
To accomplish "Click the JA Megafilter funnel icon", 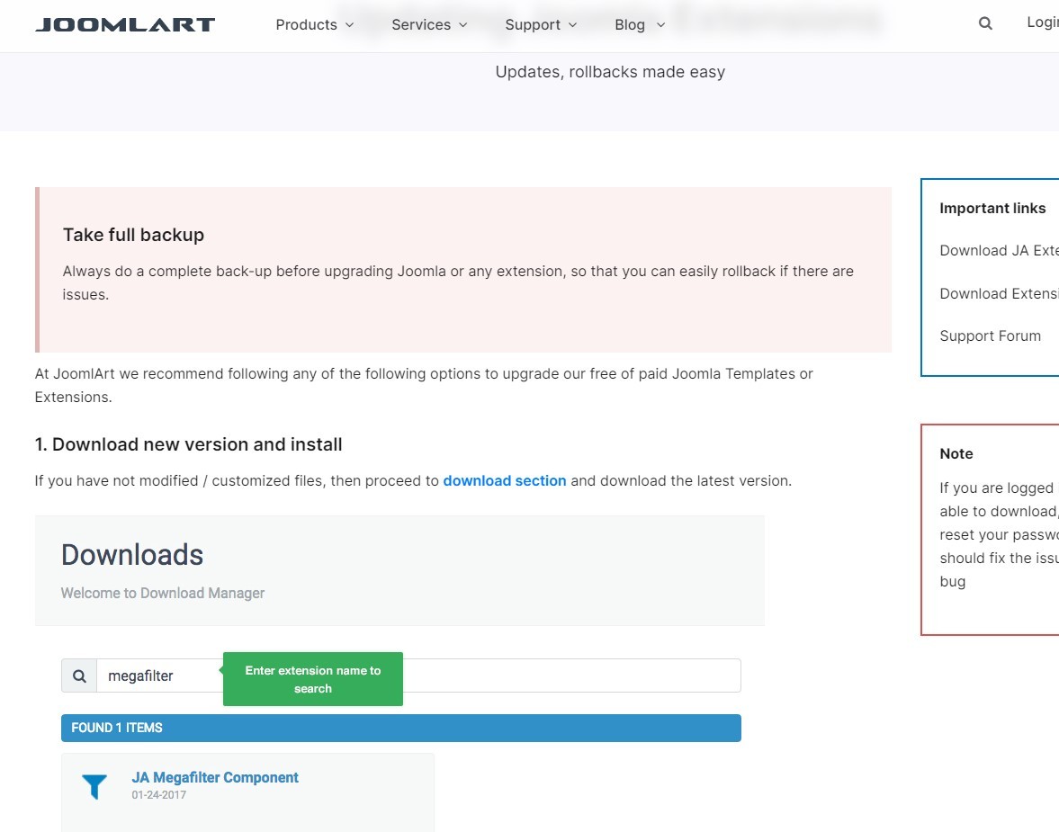I will coord(94,787).
